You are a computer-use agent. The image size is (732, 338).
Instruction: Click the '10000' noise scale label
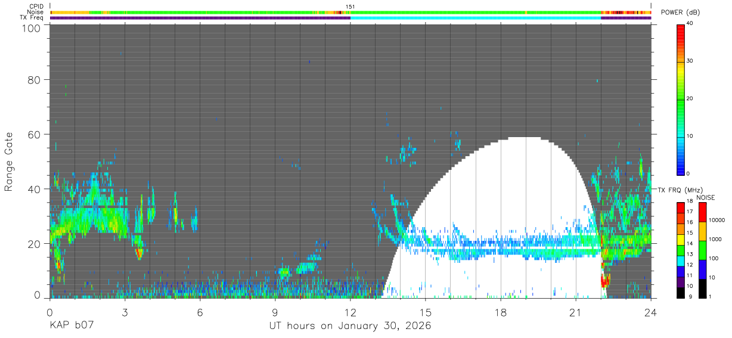[x=717, y=220]
